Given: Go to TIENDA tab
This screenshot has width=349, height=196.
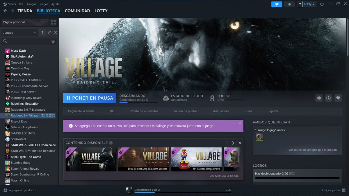Looking at the screenshot, I should click(x=25, y=11).
